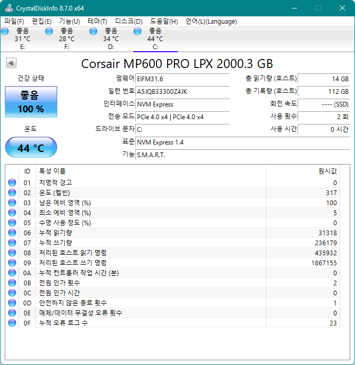The image size is (355, 365).
Task: Click power on count value 2 회
Action: [323, 117]
